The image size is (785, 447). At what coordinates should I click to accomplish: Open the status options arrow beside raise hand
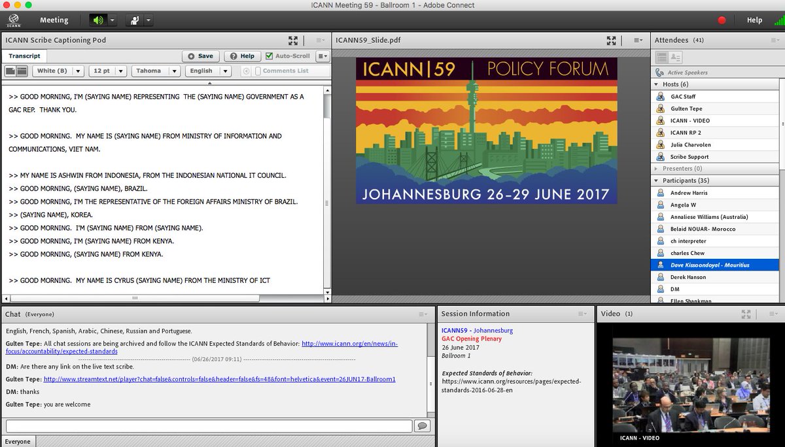(x=148, y=20)
